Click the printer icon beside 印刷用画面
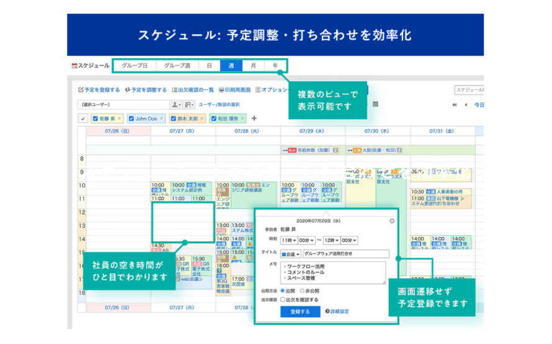This screenshot has height=344, width=552. point(221,90)
